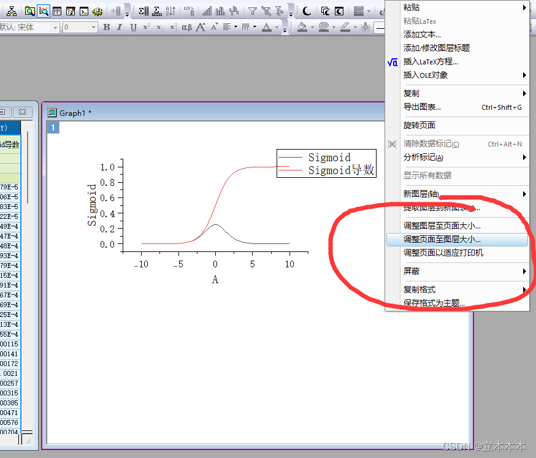This screenshot has width=536, height=458.
Task: Select the graph legend box
Action: point(326,163)
